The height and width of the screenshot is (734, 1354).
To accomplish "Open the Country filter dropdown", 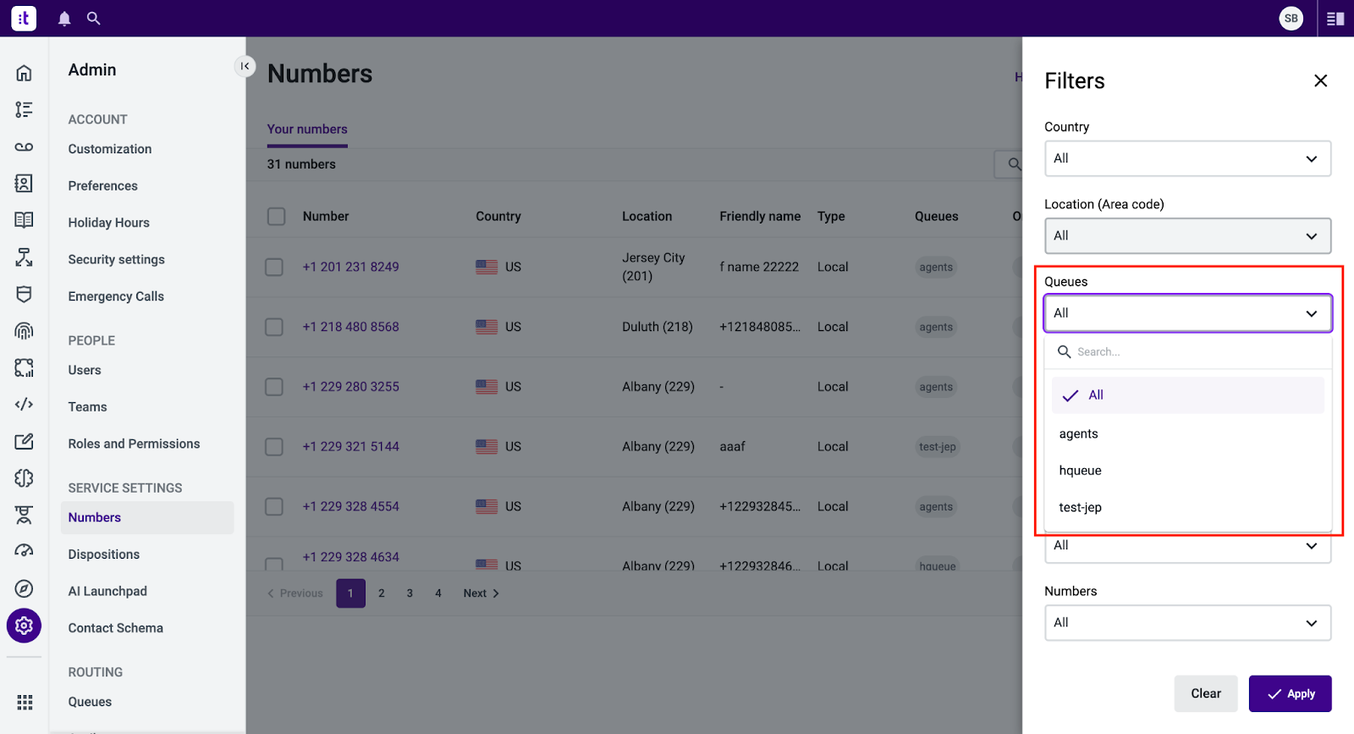I will point(1187,158).
